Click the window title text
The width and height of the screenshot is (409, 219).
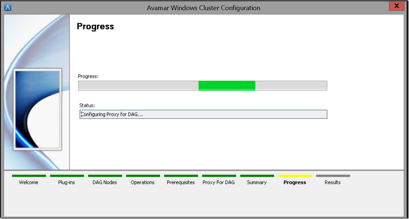[204, 8]
